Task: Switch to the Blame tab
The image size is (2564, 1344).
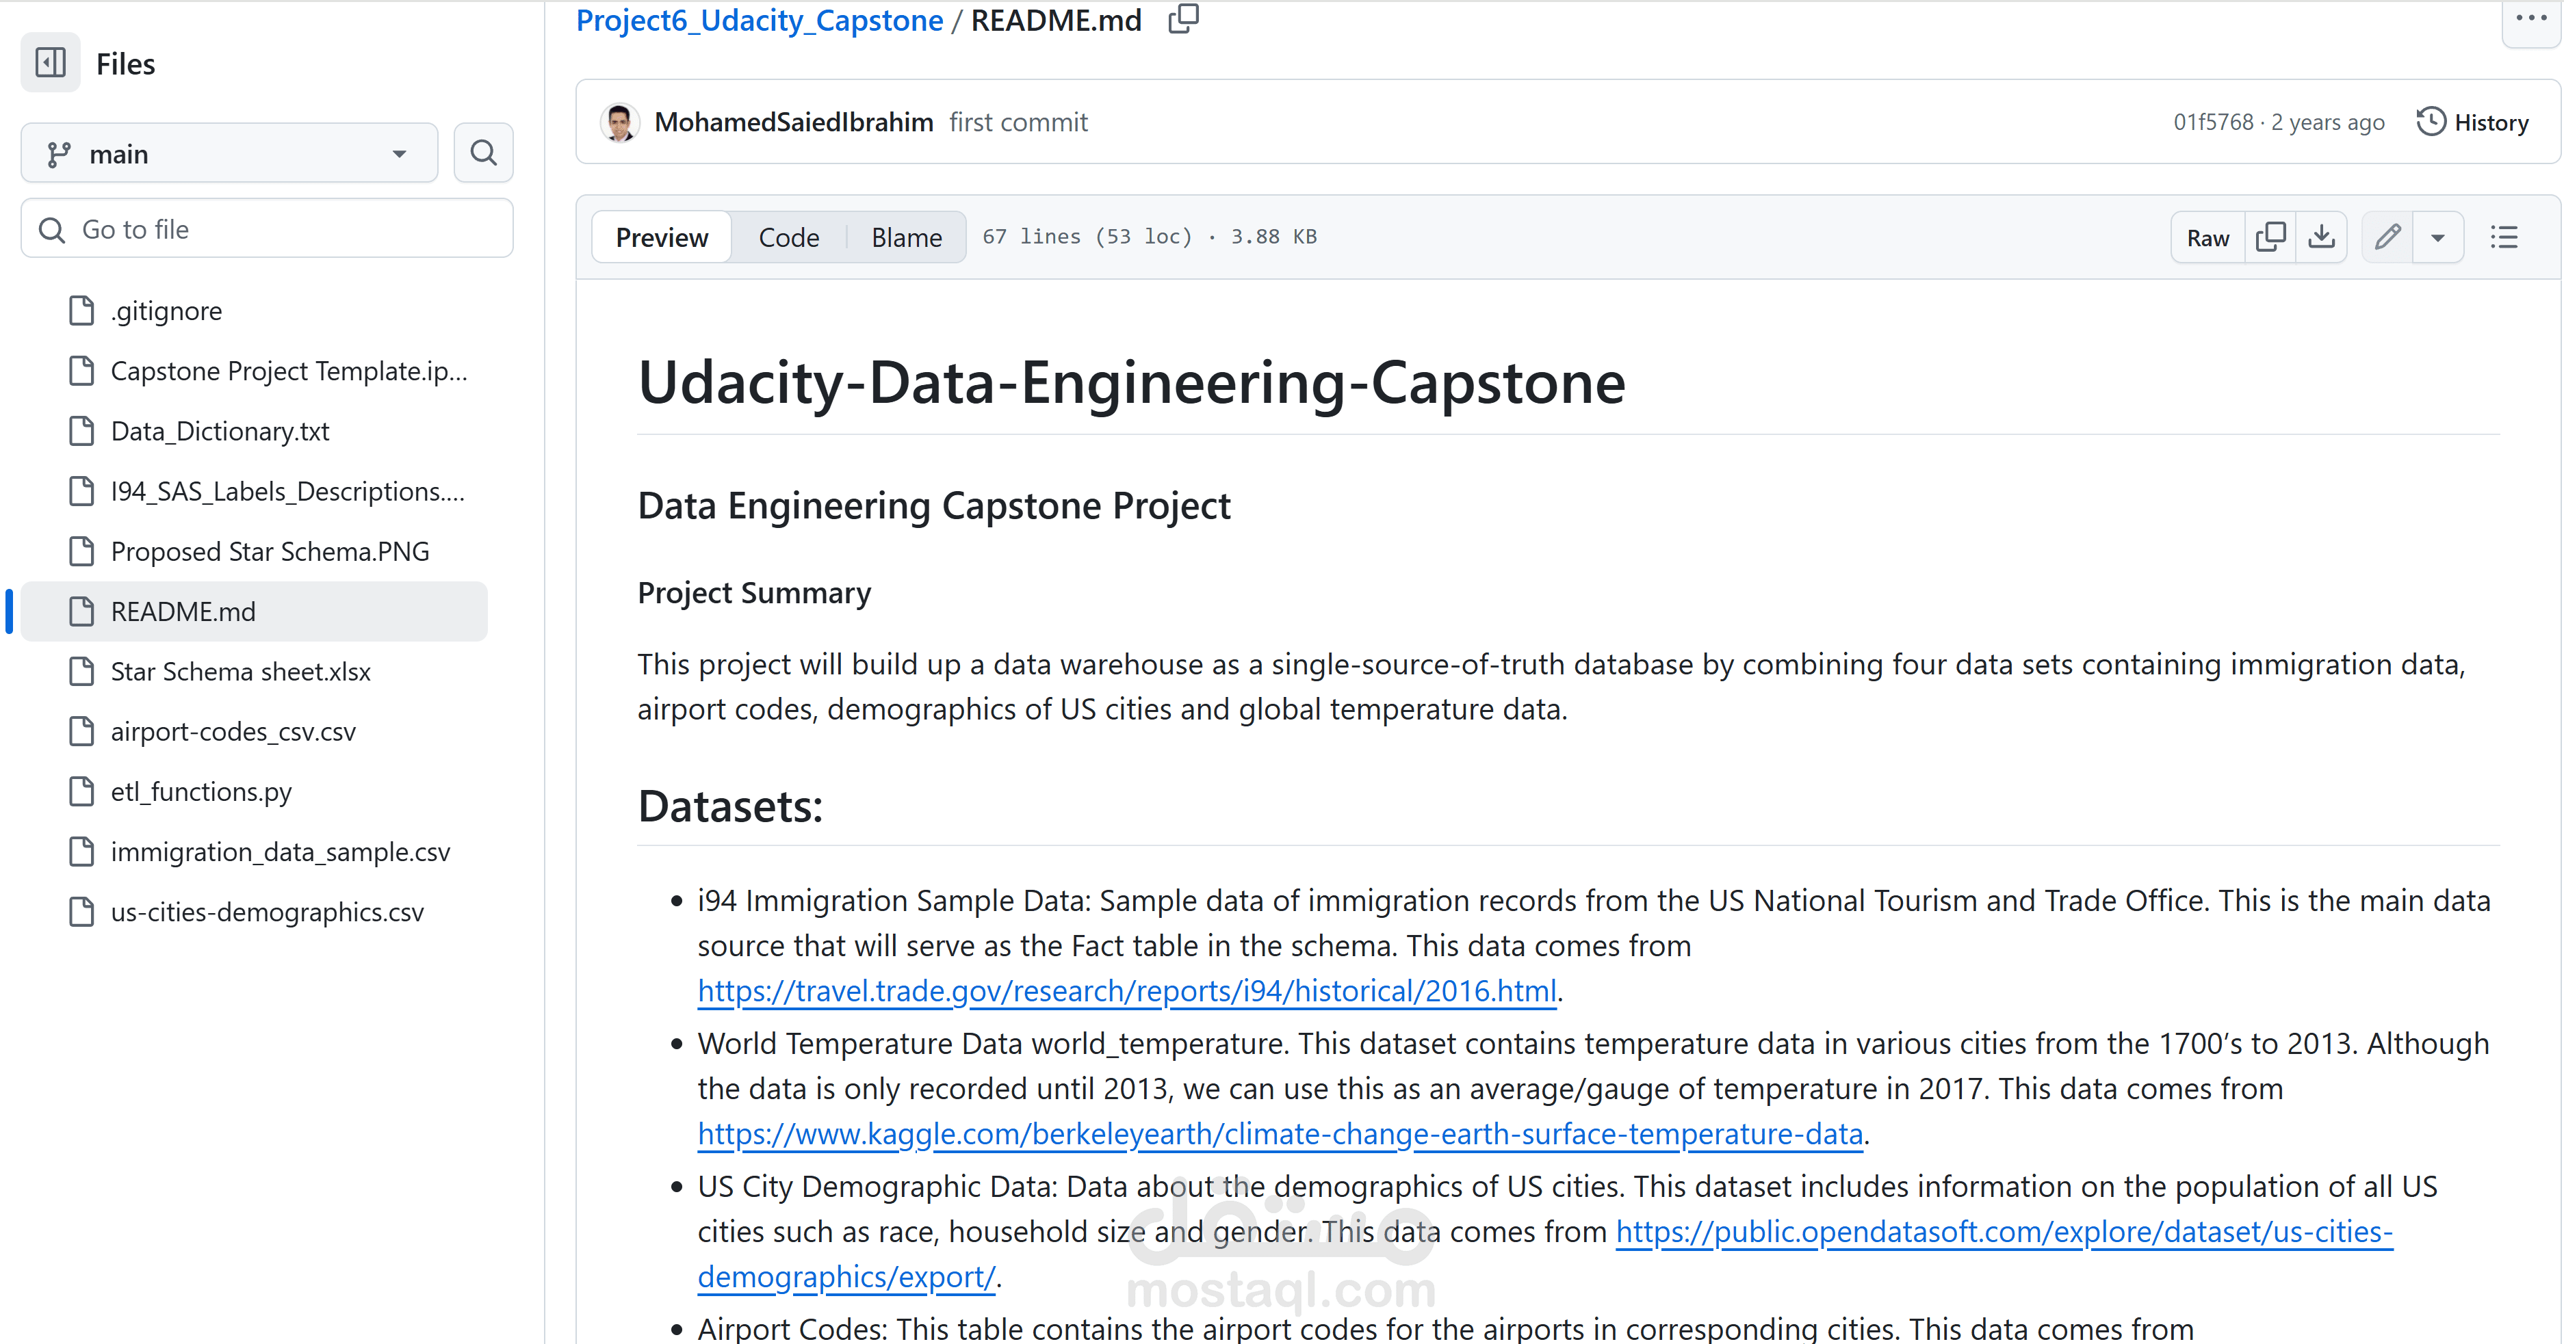Action: coord(907,238)
